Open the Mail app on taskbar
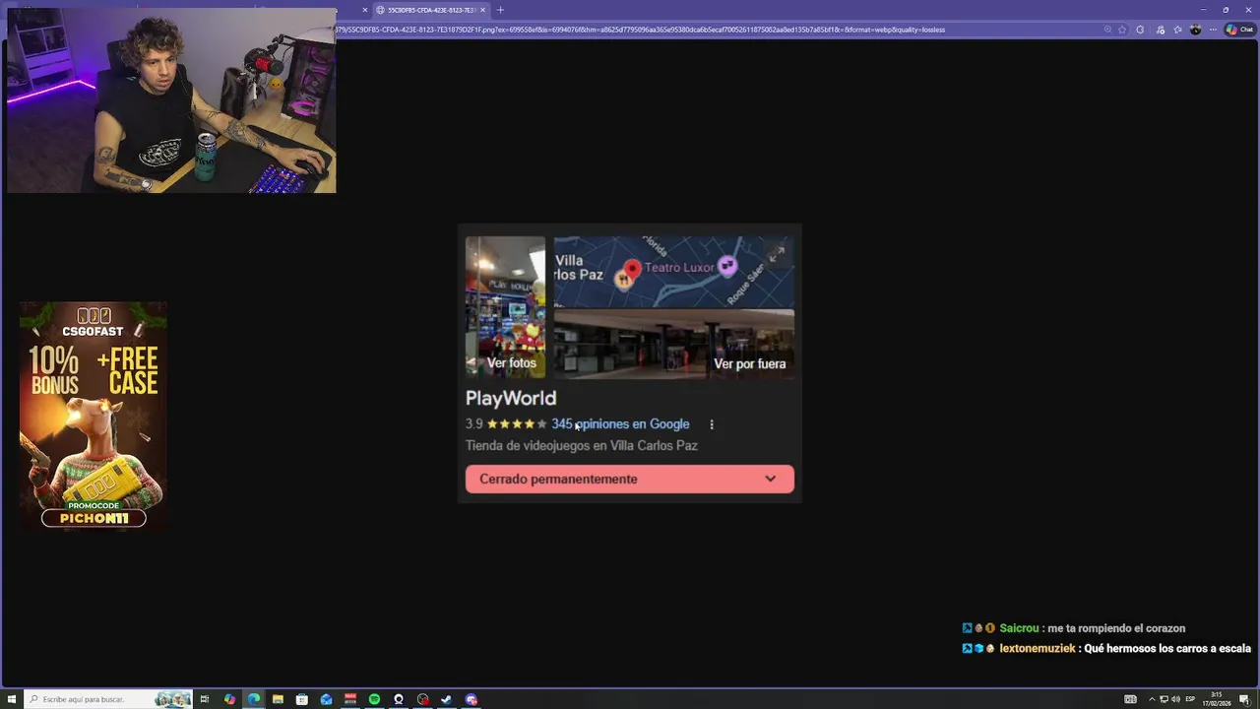This screenshot has width=1260, height=709. click(x=326, y=699)
